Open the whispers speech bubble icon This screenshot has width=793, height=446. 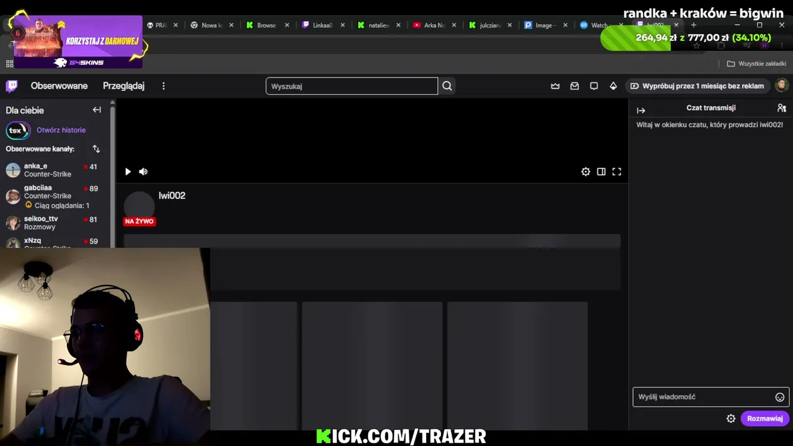click(x=594, y=86)
